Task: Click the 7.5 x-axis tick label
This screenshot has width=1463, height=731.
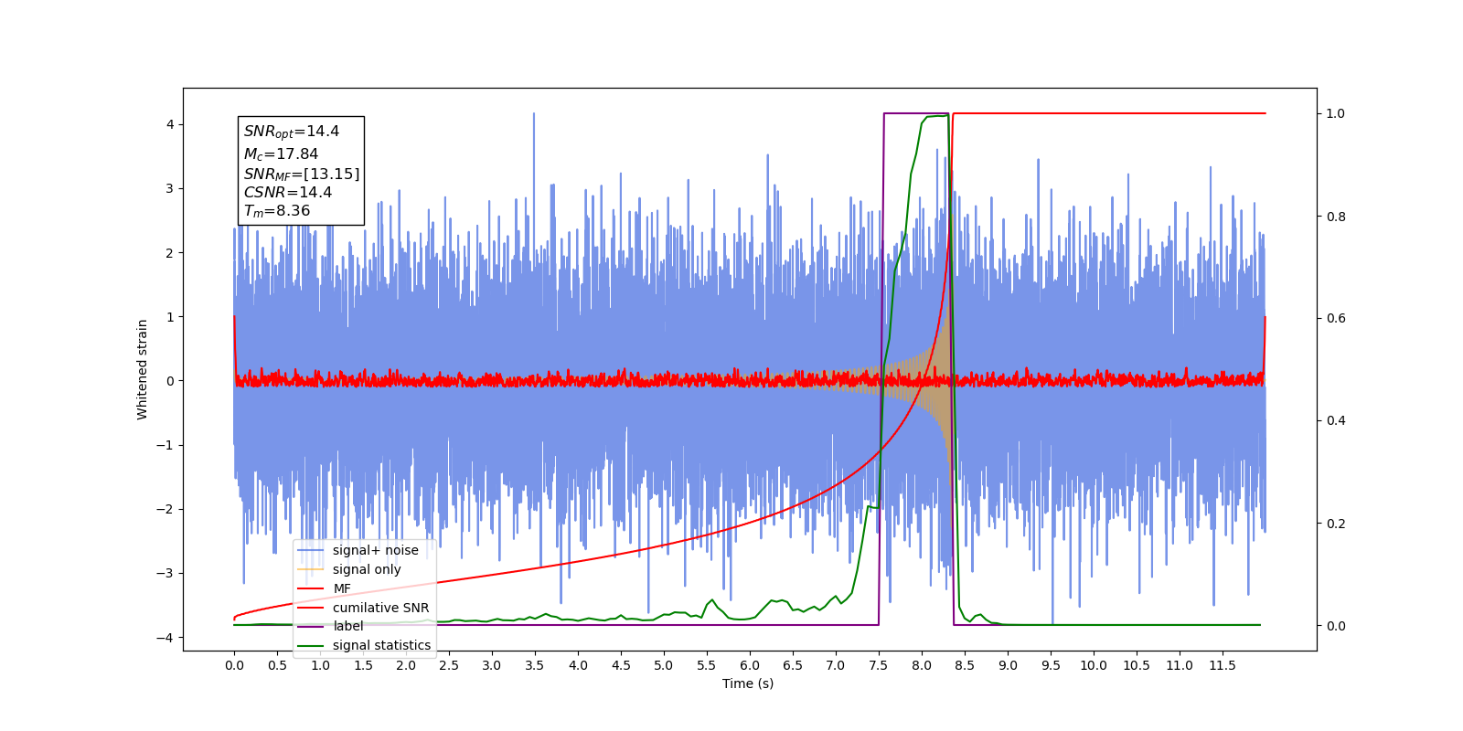Action: click(879, 666)
